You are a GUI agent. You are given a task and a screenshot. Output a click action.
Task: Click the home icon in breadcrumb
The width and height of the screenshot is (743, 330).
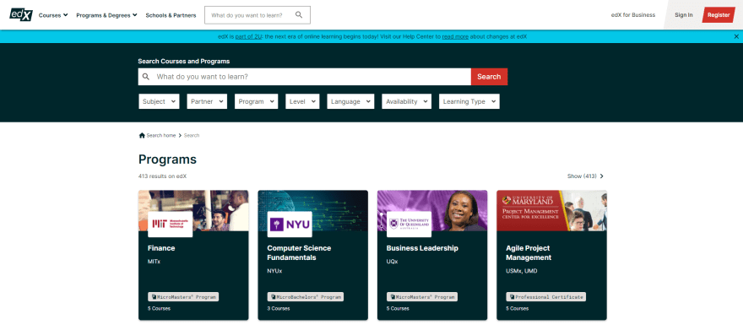tap(142, 135)
